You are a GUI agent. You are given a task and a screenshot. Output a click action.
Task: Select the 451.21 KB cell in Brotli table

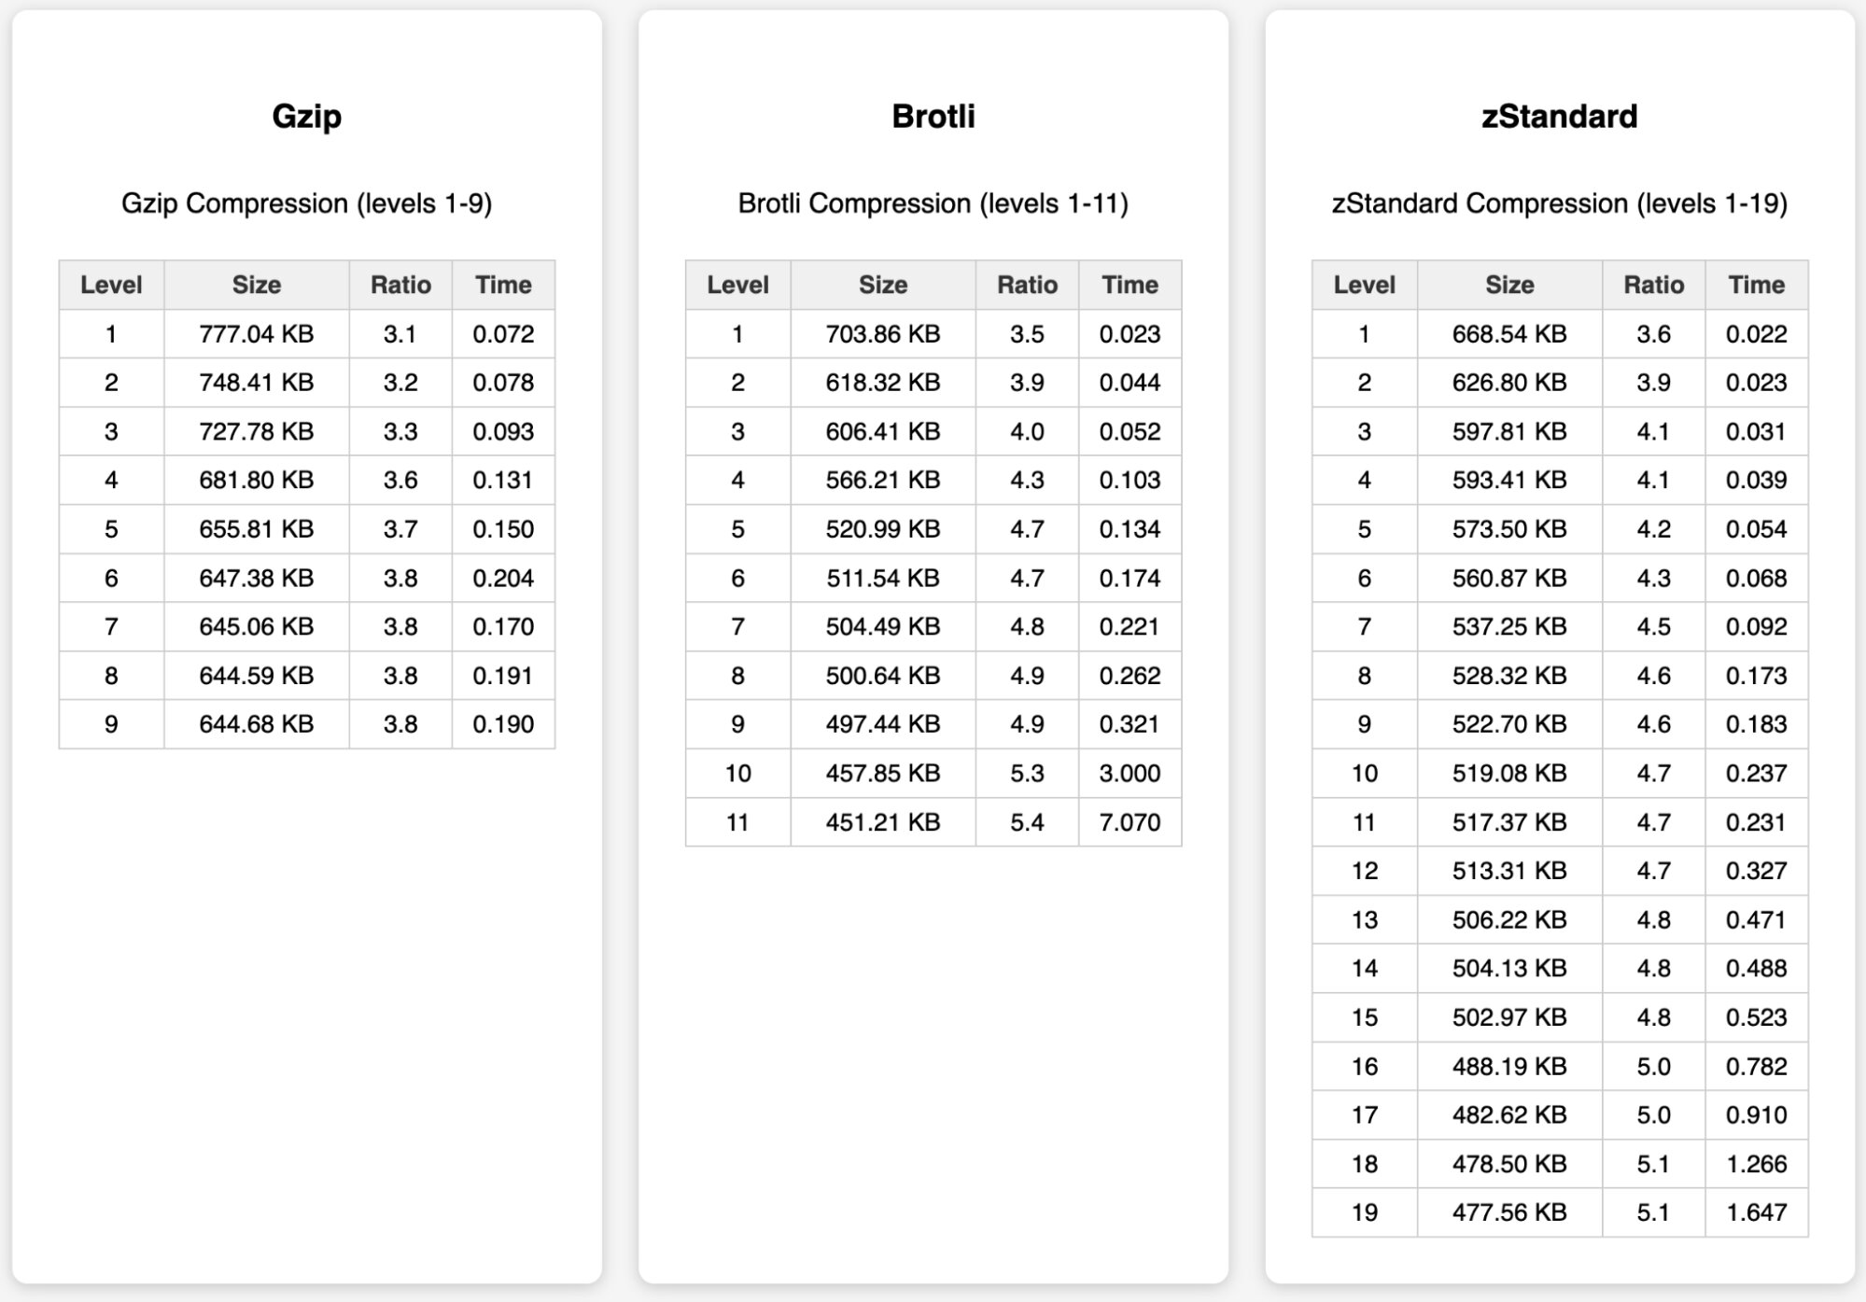point(883,822)
